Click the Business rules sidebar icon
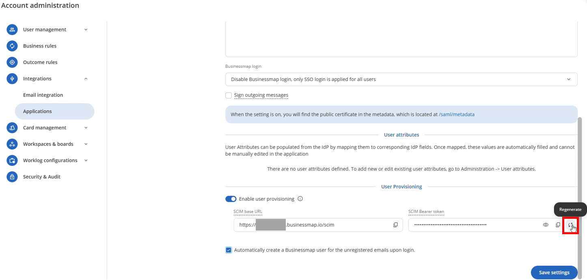 12,46
